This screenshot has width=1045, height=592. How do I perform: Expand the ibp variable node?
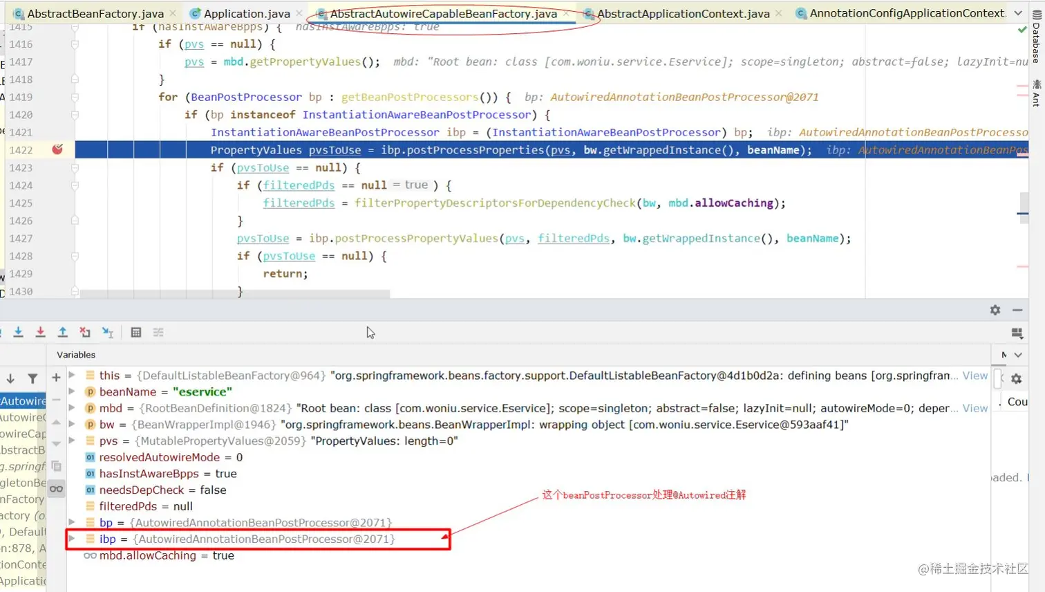(x=72, y=539)
